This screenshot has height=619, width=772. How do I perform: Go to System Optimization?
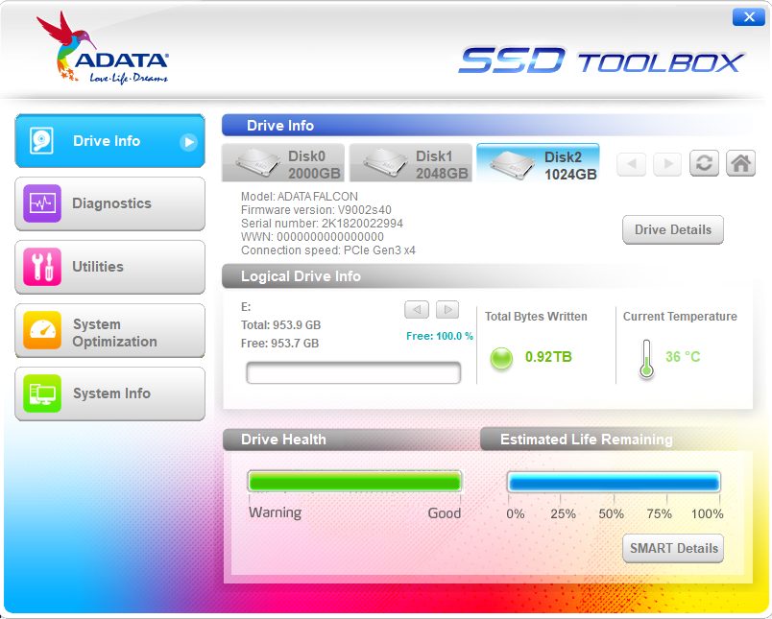click(110, 332)
